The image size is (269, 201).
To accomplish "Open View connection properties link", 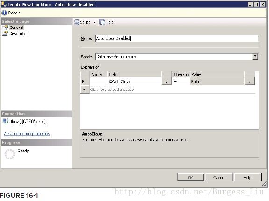I will pyautogui.click(x=27, y=134).
